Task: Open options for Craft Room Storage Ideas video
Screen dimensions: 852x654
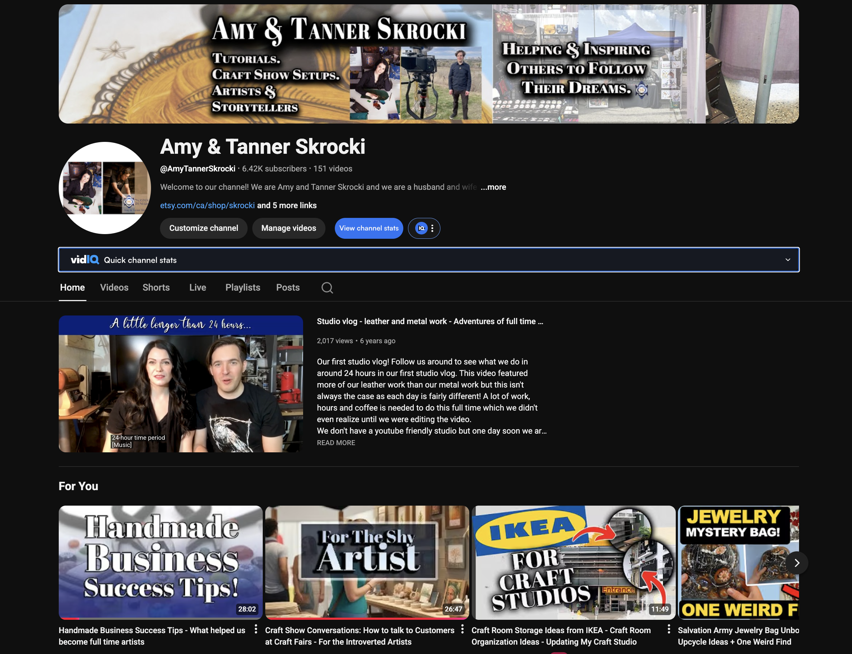Action: 669,629
